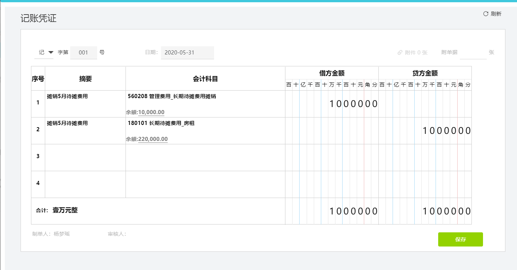Click the 刷新 refresh icon
517x270 pixels.
485,14
